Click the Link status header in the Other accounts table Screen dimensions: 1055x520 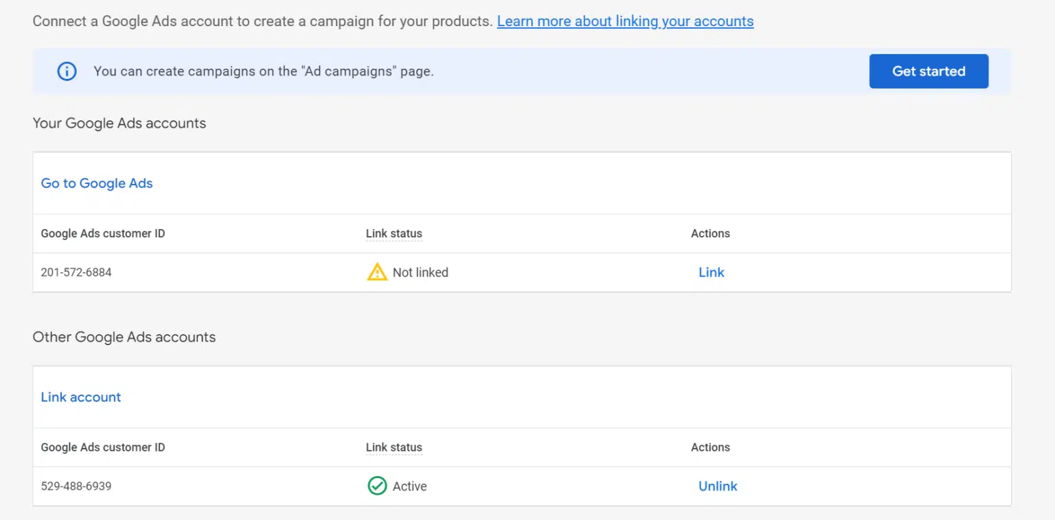coord(394,447)
